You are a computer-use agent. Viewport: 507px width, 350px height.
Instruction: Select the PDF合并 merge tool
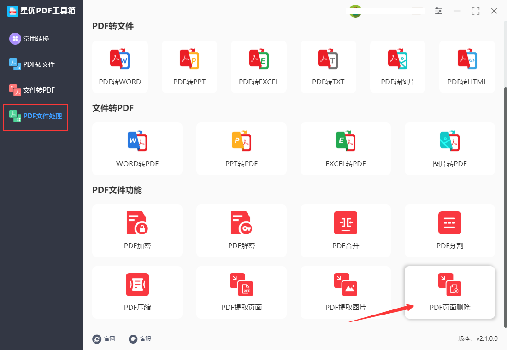click(x=346, y=231)
